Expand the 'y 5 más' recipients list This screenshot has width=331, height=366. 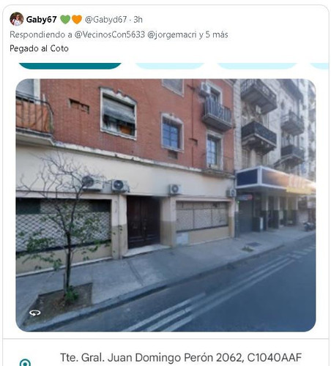213,34
